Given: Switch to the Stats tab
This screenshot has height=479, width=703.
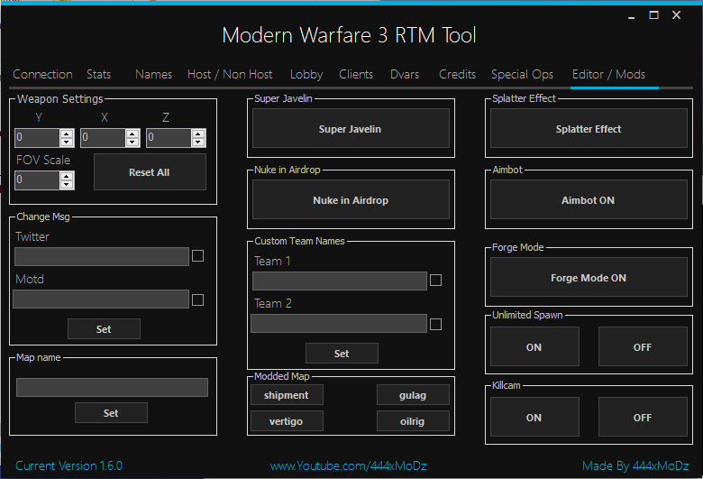Looking at the screenshot, I should tap(98, 75).
